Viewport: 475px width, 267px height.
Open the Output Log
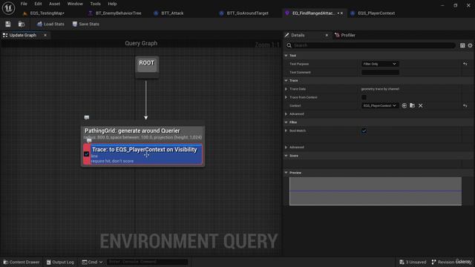(x=60, y=262)
